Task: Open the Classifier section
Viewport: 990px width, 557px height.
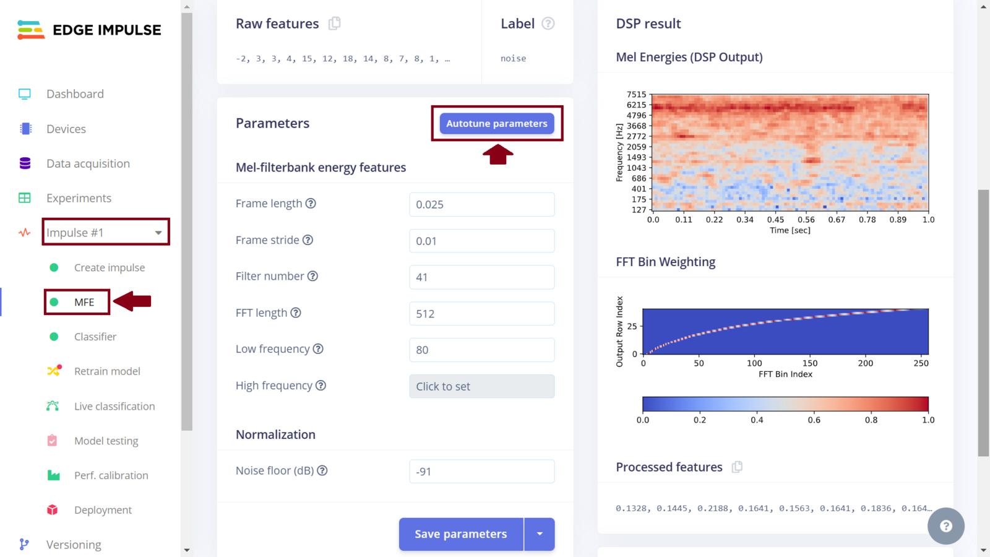Action: tap(95, 337)
